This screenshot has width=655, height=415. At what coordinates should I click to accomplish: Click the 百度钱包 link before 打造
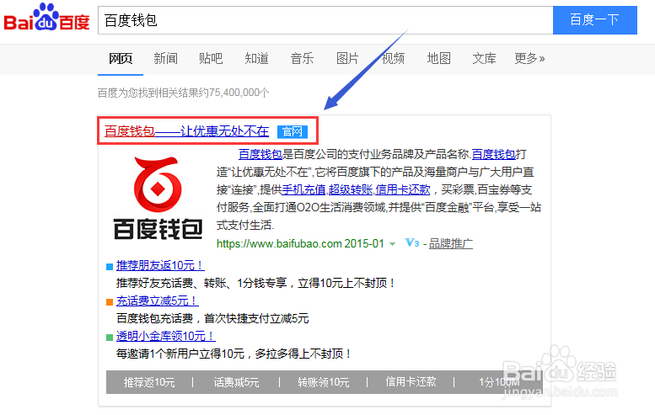[493, 154]
